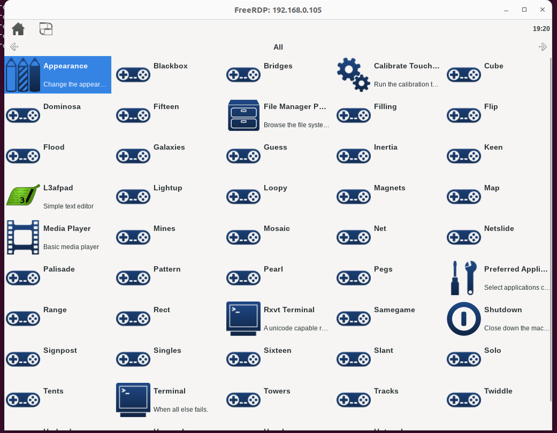557x433 pixels.
Task: Click the Singles label
Action: click(x=167, y=351)
